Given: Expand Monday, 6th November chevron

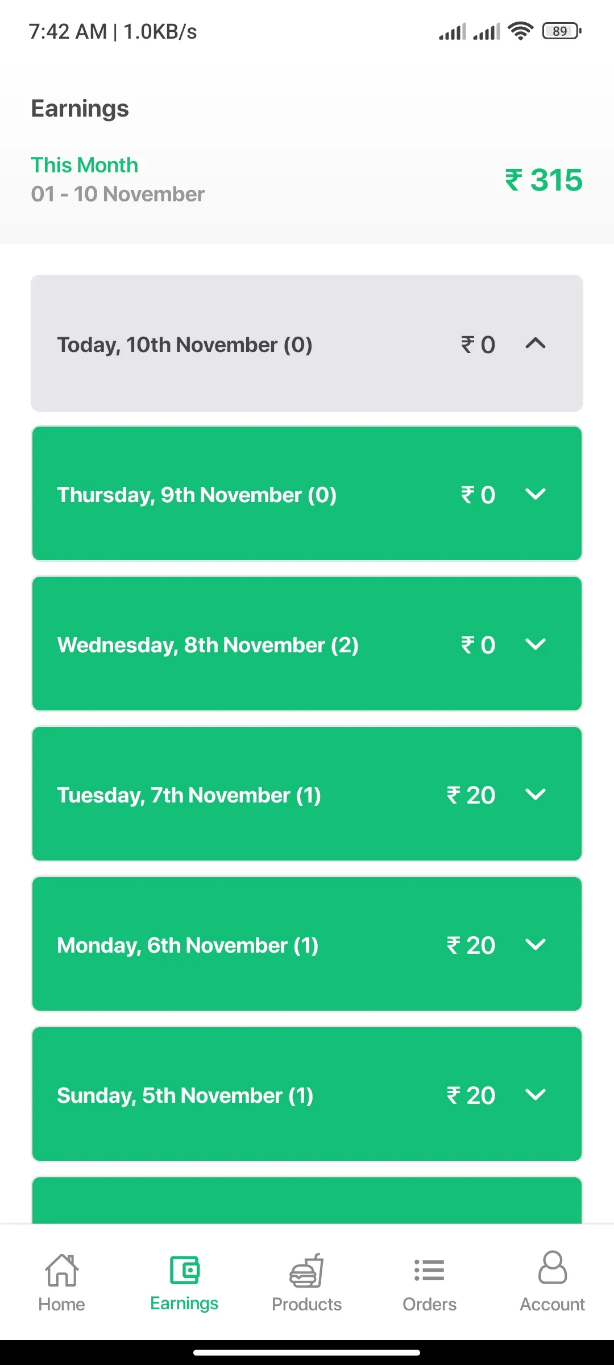Looking at the screenshot, I should tap(536, 944).
